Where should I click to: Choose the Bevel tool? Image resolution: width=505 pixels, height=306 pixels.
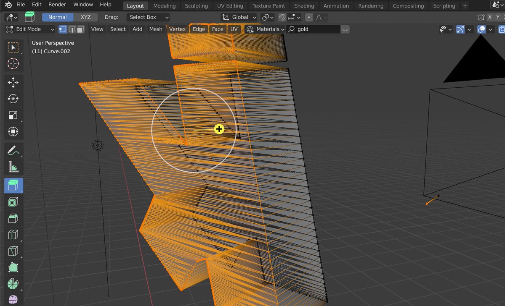(x=13, y=218)
